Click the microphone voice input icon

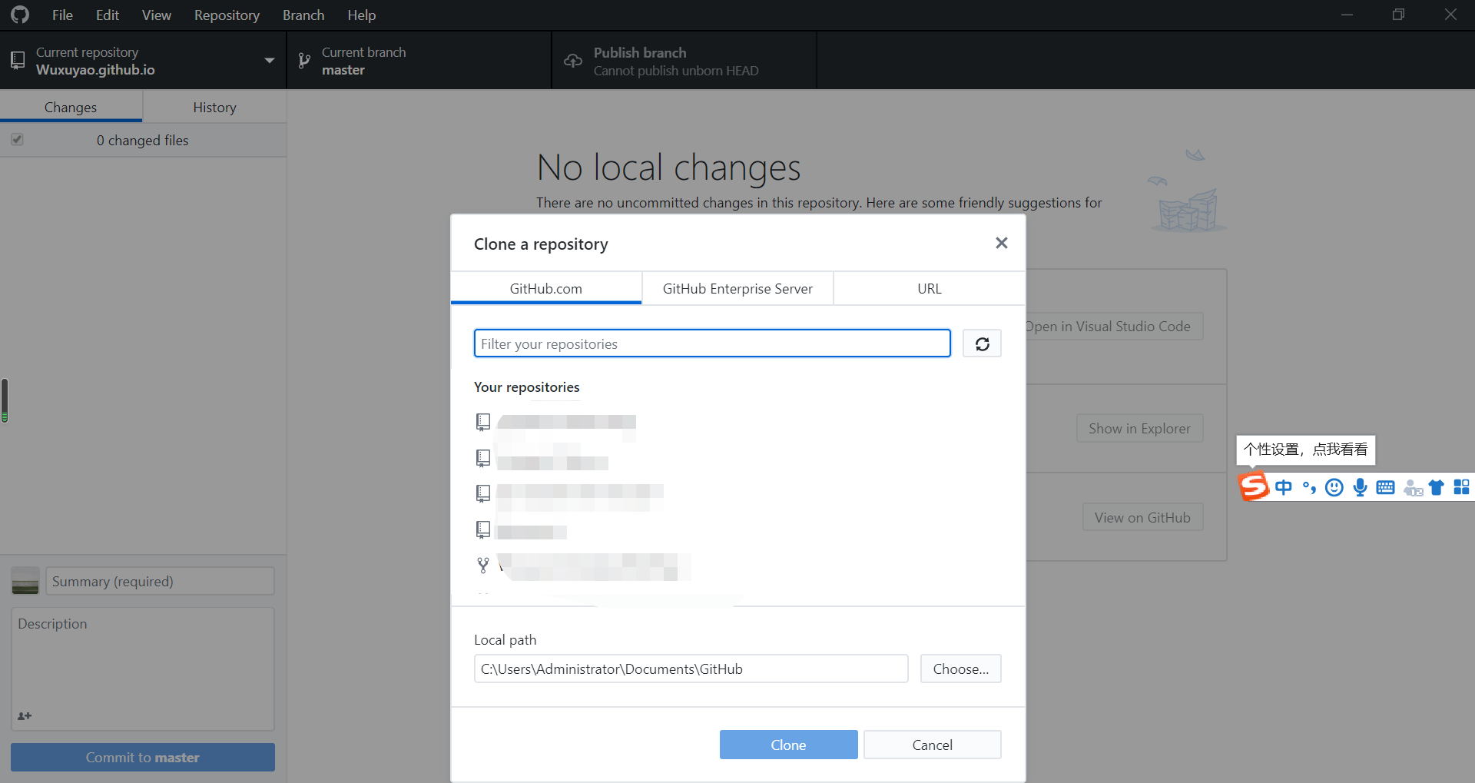tap(1360, 487)
